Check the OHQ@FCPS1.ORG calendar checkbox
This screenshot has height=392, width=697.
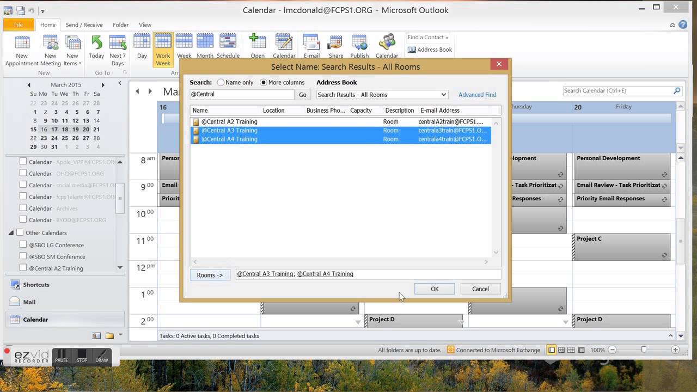coord(23,173)
